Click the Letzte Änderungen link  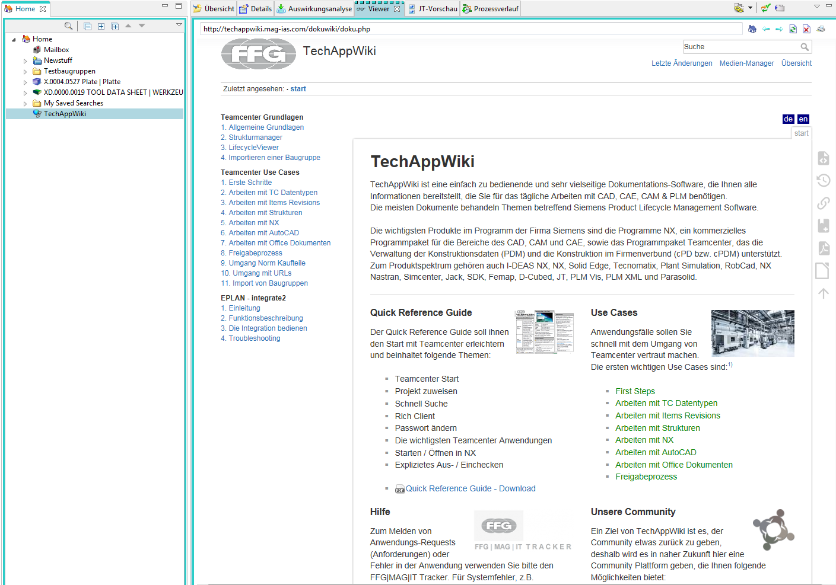(x=682, y=63)
